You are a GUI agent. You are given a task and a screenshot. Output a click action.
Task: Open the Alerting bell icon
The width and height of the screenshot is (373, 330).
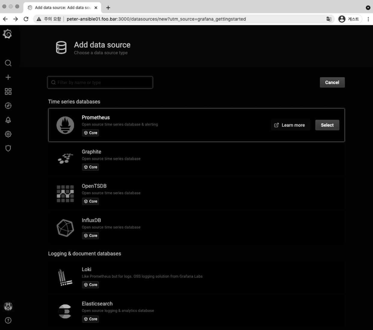pyautogui.click(x=8, y=120)
